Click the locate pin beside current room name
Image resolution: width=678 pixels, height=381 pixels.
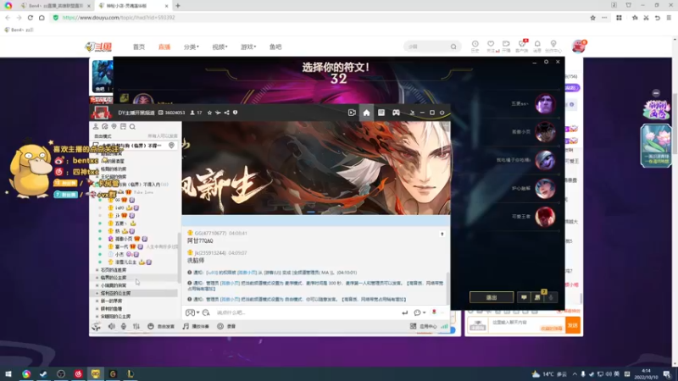[172, 146]
